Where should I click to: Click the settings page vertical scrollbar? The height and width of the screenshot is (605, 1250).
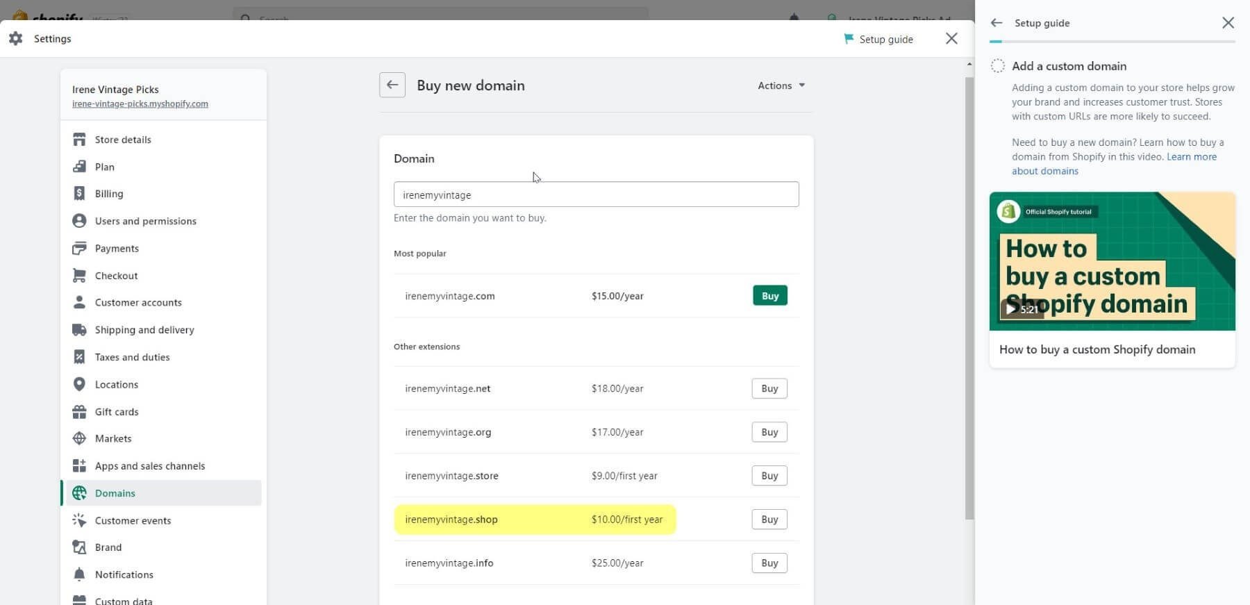pyautogui.click(x=969, y=299)
